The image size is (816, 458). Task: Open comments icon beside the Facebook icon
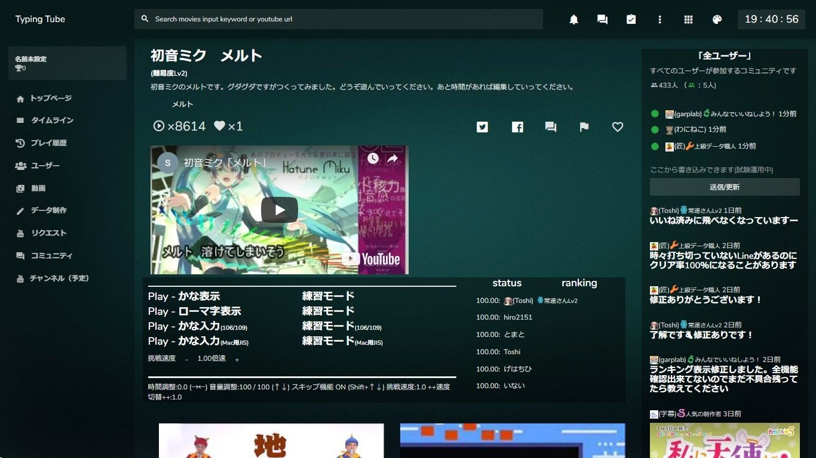coord(551,126)
